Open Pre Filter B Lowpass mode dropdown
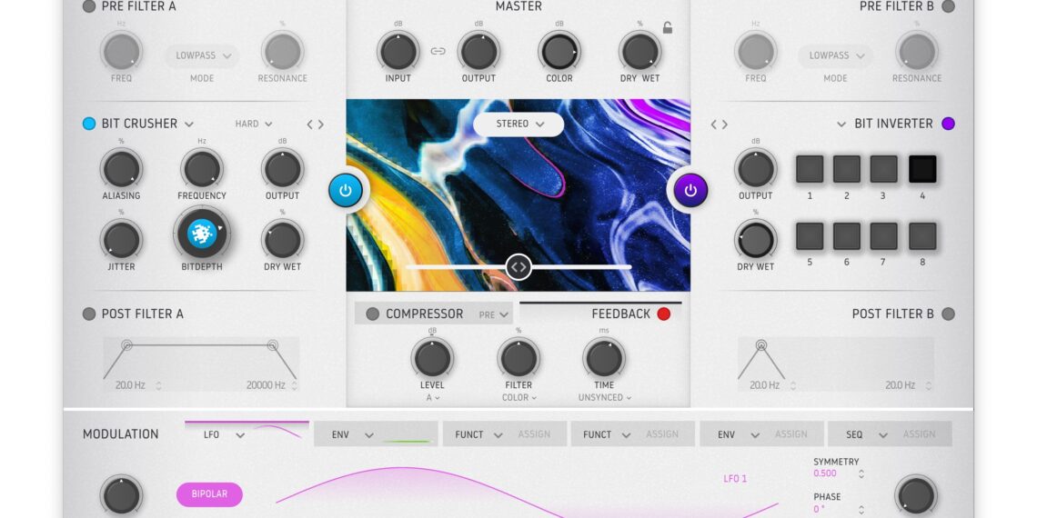 point(836,56)
